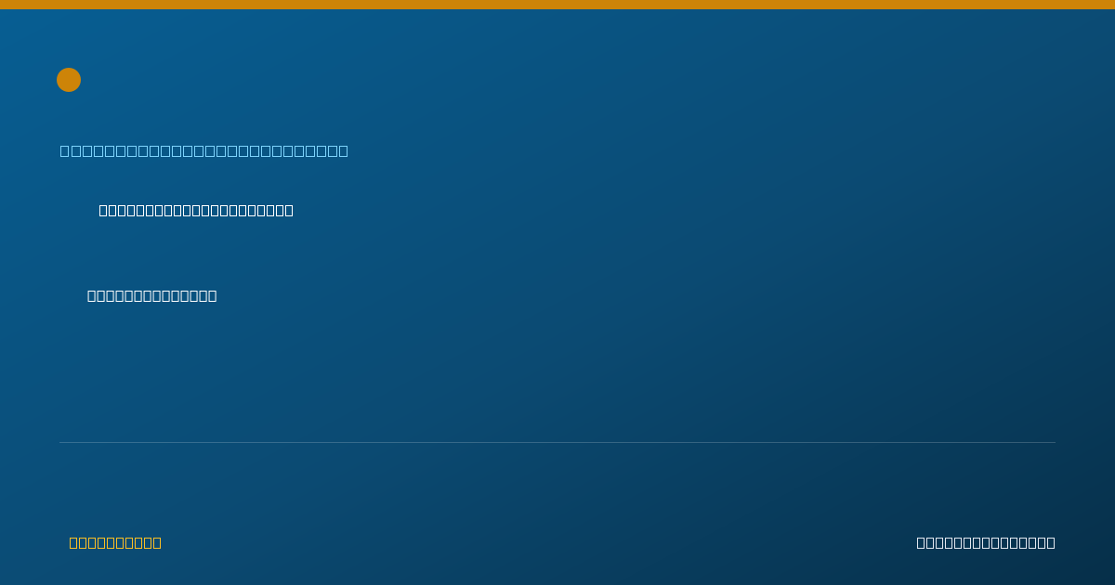Select the light-blue headline text line
Screen dimensions: 1115x585
point(204,150)
